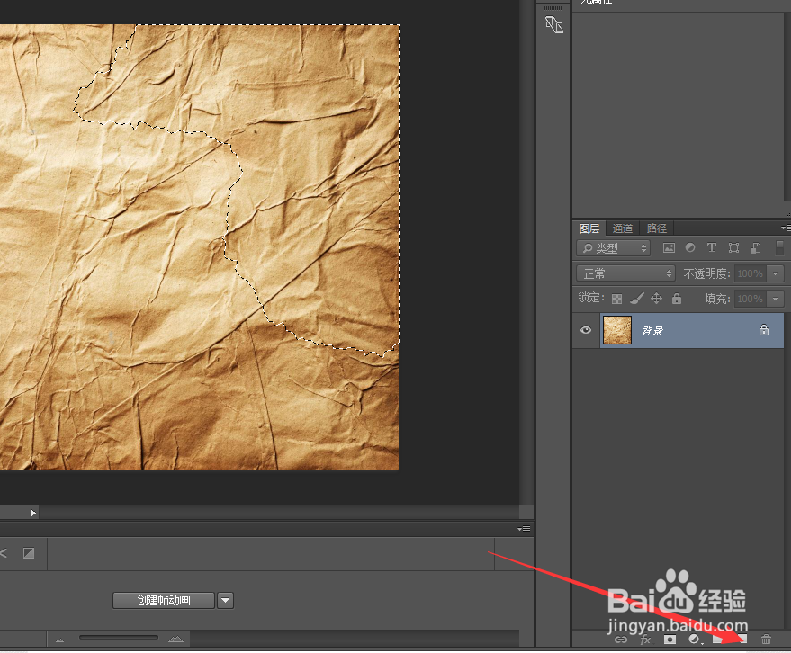Image resolution: width=791 pixels, height=653 pixels.
Task: Zoom out timeline with small mountain icon
Action: (x=60, y=640)
